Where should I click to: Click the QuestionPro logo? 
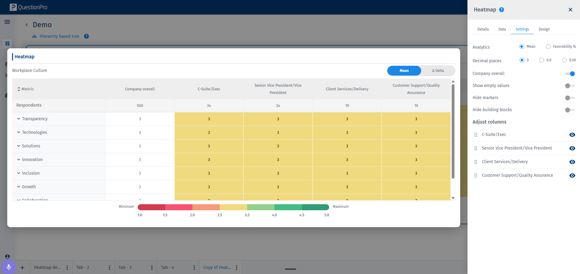point(28,7)
